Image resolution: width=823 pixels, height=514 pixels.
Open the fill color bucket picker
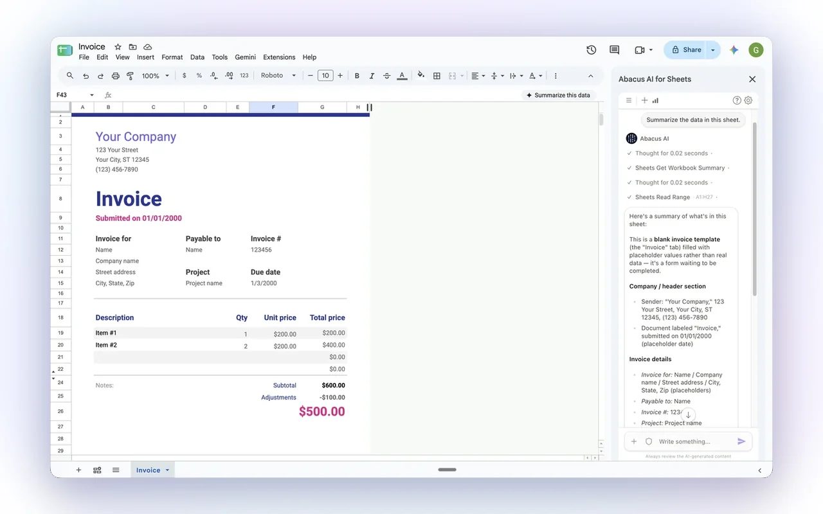click(x=421, y=76)
